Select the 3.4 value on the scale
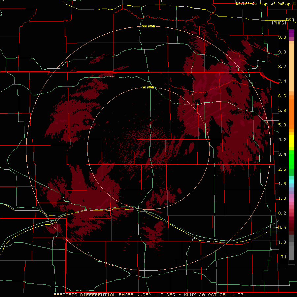This screenshot has height=297, width=297. pos(282,154)
